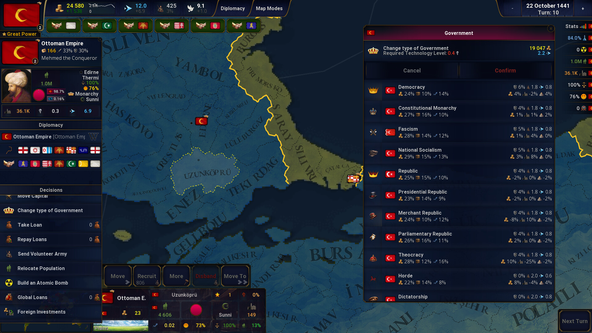Click the Build an Atomic Bomb icon
The height and width of the screenshot is (333, 592).
pos(8,283)
